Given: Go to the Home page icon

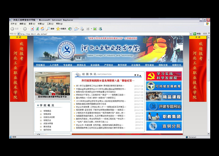Looking at the screenshot, I should tap(42, 29).
